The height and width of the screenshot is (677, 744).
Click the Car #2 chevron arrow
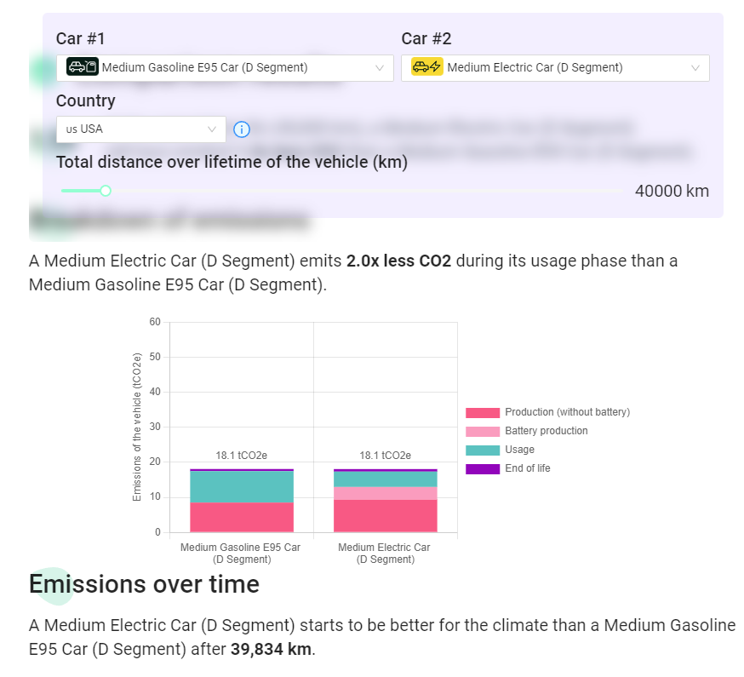tap(695, 68)
